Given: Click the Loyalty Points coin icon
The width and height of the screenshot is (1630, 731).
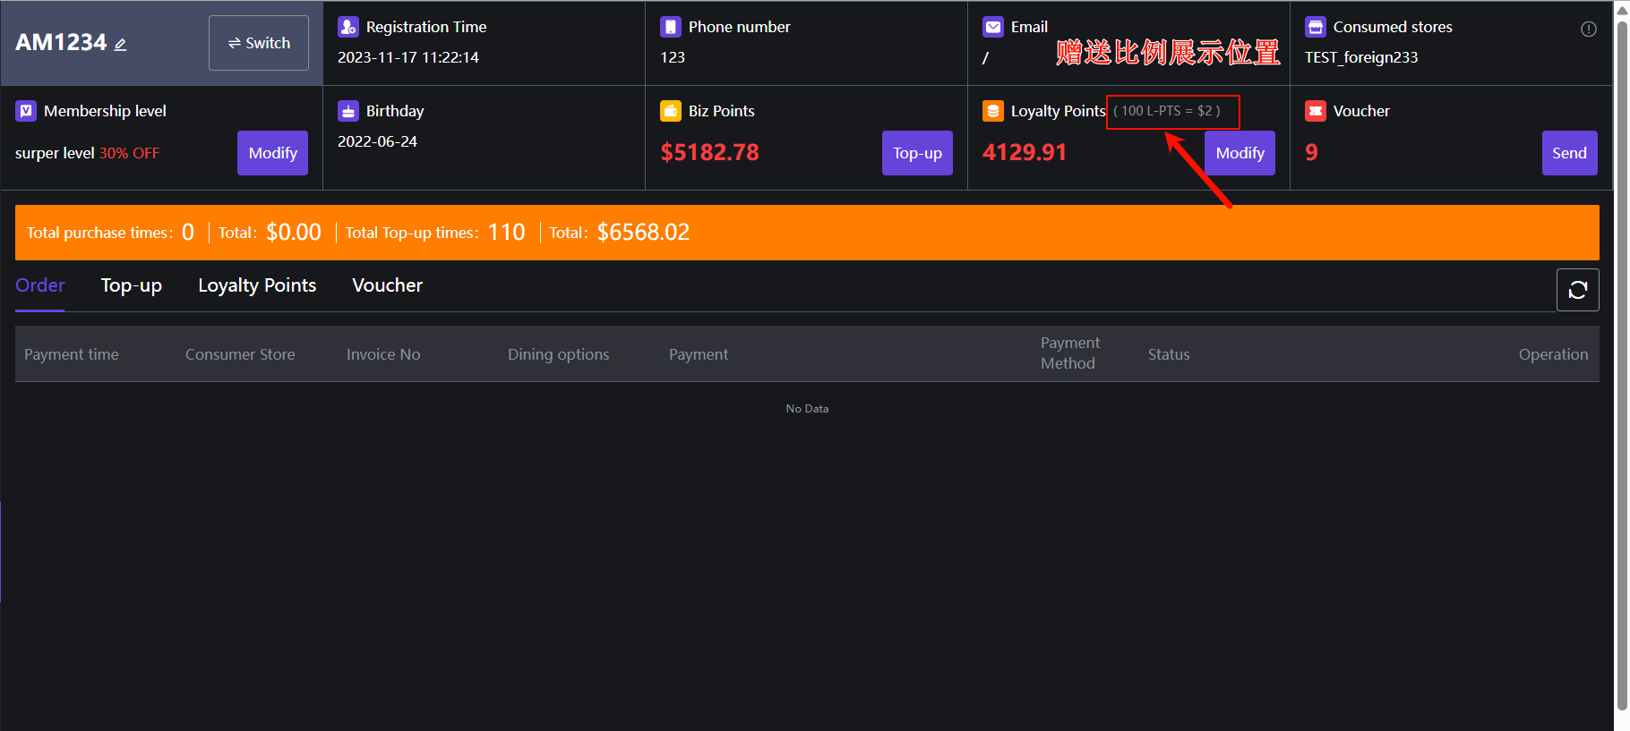Looking at the screenshot, I should (x=993, y=111).
